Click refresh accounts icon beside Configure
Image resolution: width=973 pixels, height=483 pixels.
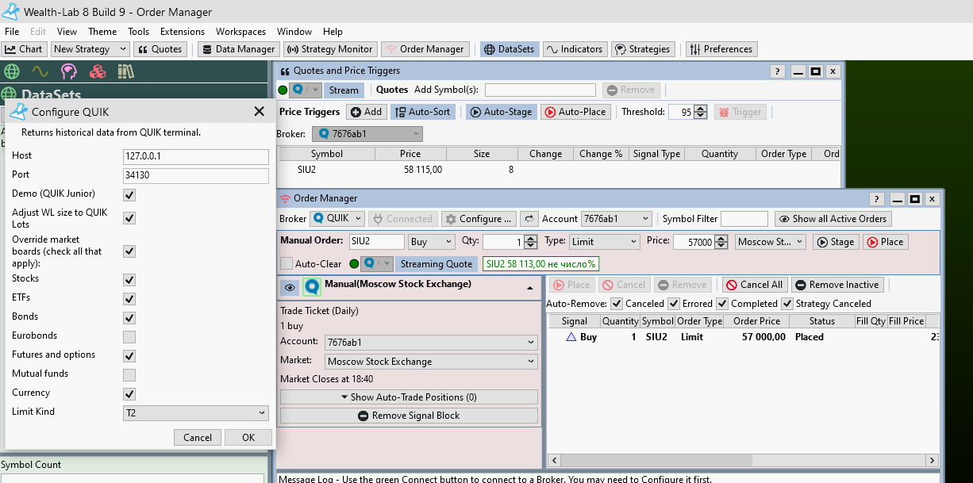(529, 219)
